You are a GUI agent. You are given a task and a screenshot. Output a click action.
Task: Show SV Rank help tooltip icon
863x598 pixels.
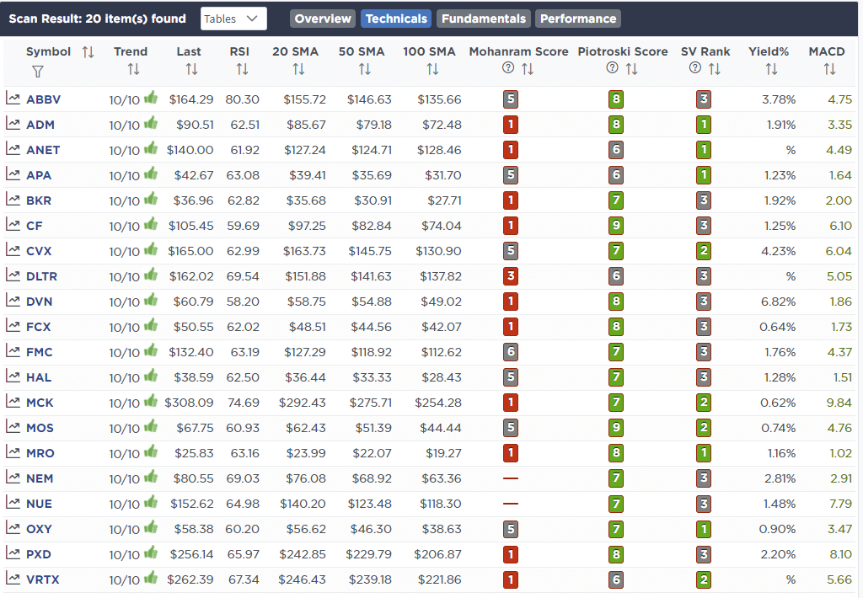point(695,67)
